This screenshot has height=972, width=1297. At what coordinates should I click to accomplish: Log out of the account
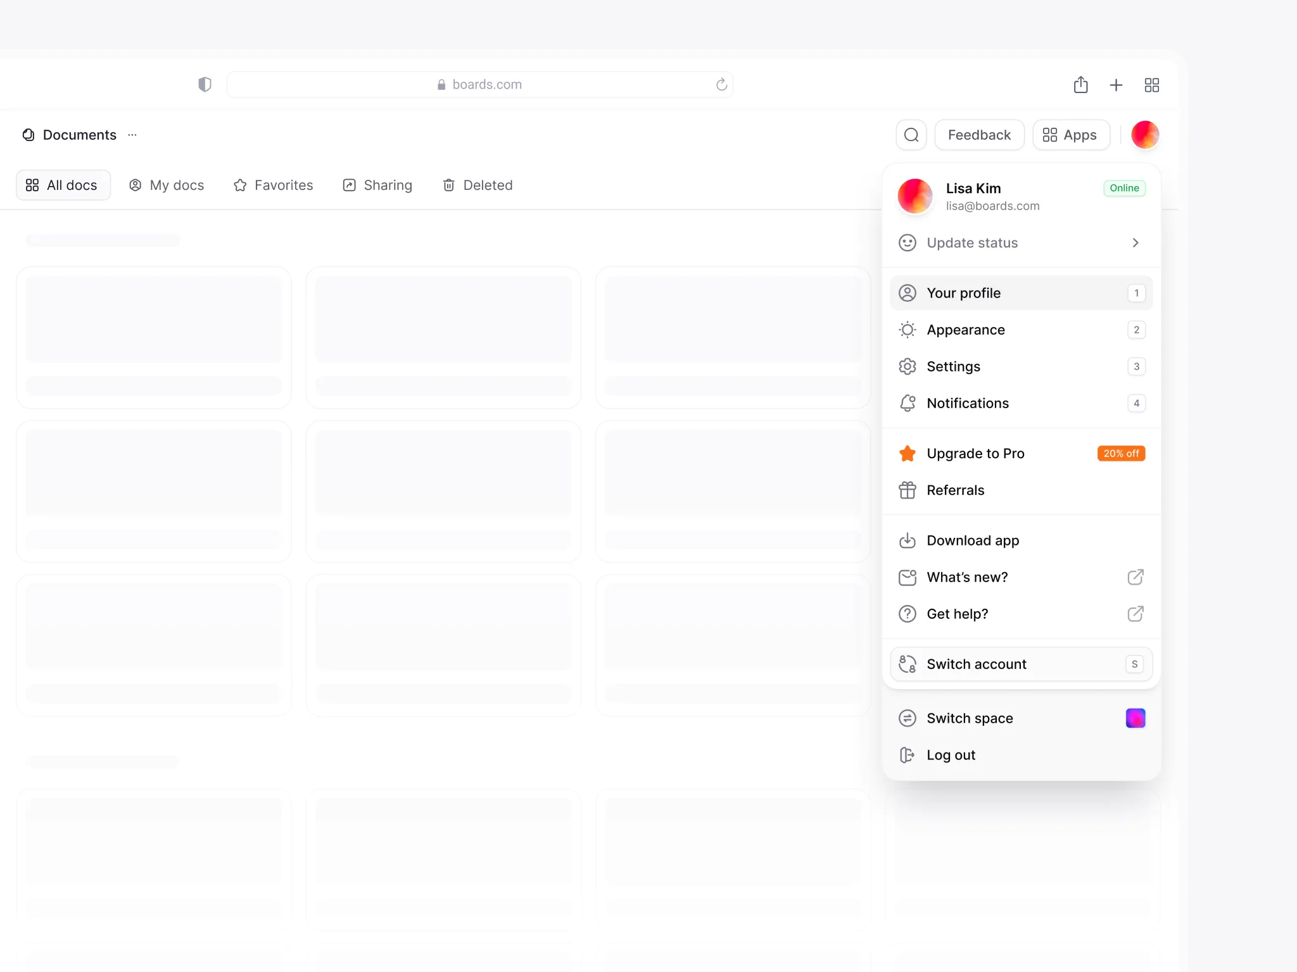pos(1021,755)
